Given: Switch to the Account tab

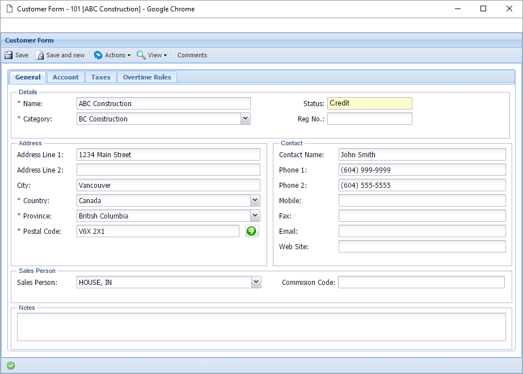Looking at the screenshot, I should 66,77.
